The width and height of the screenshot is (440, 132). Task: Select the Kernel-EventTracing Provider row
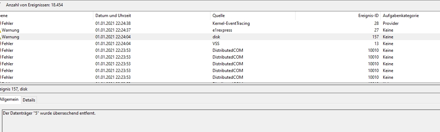(x=220, y=23)
